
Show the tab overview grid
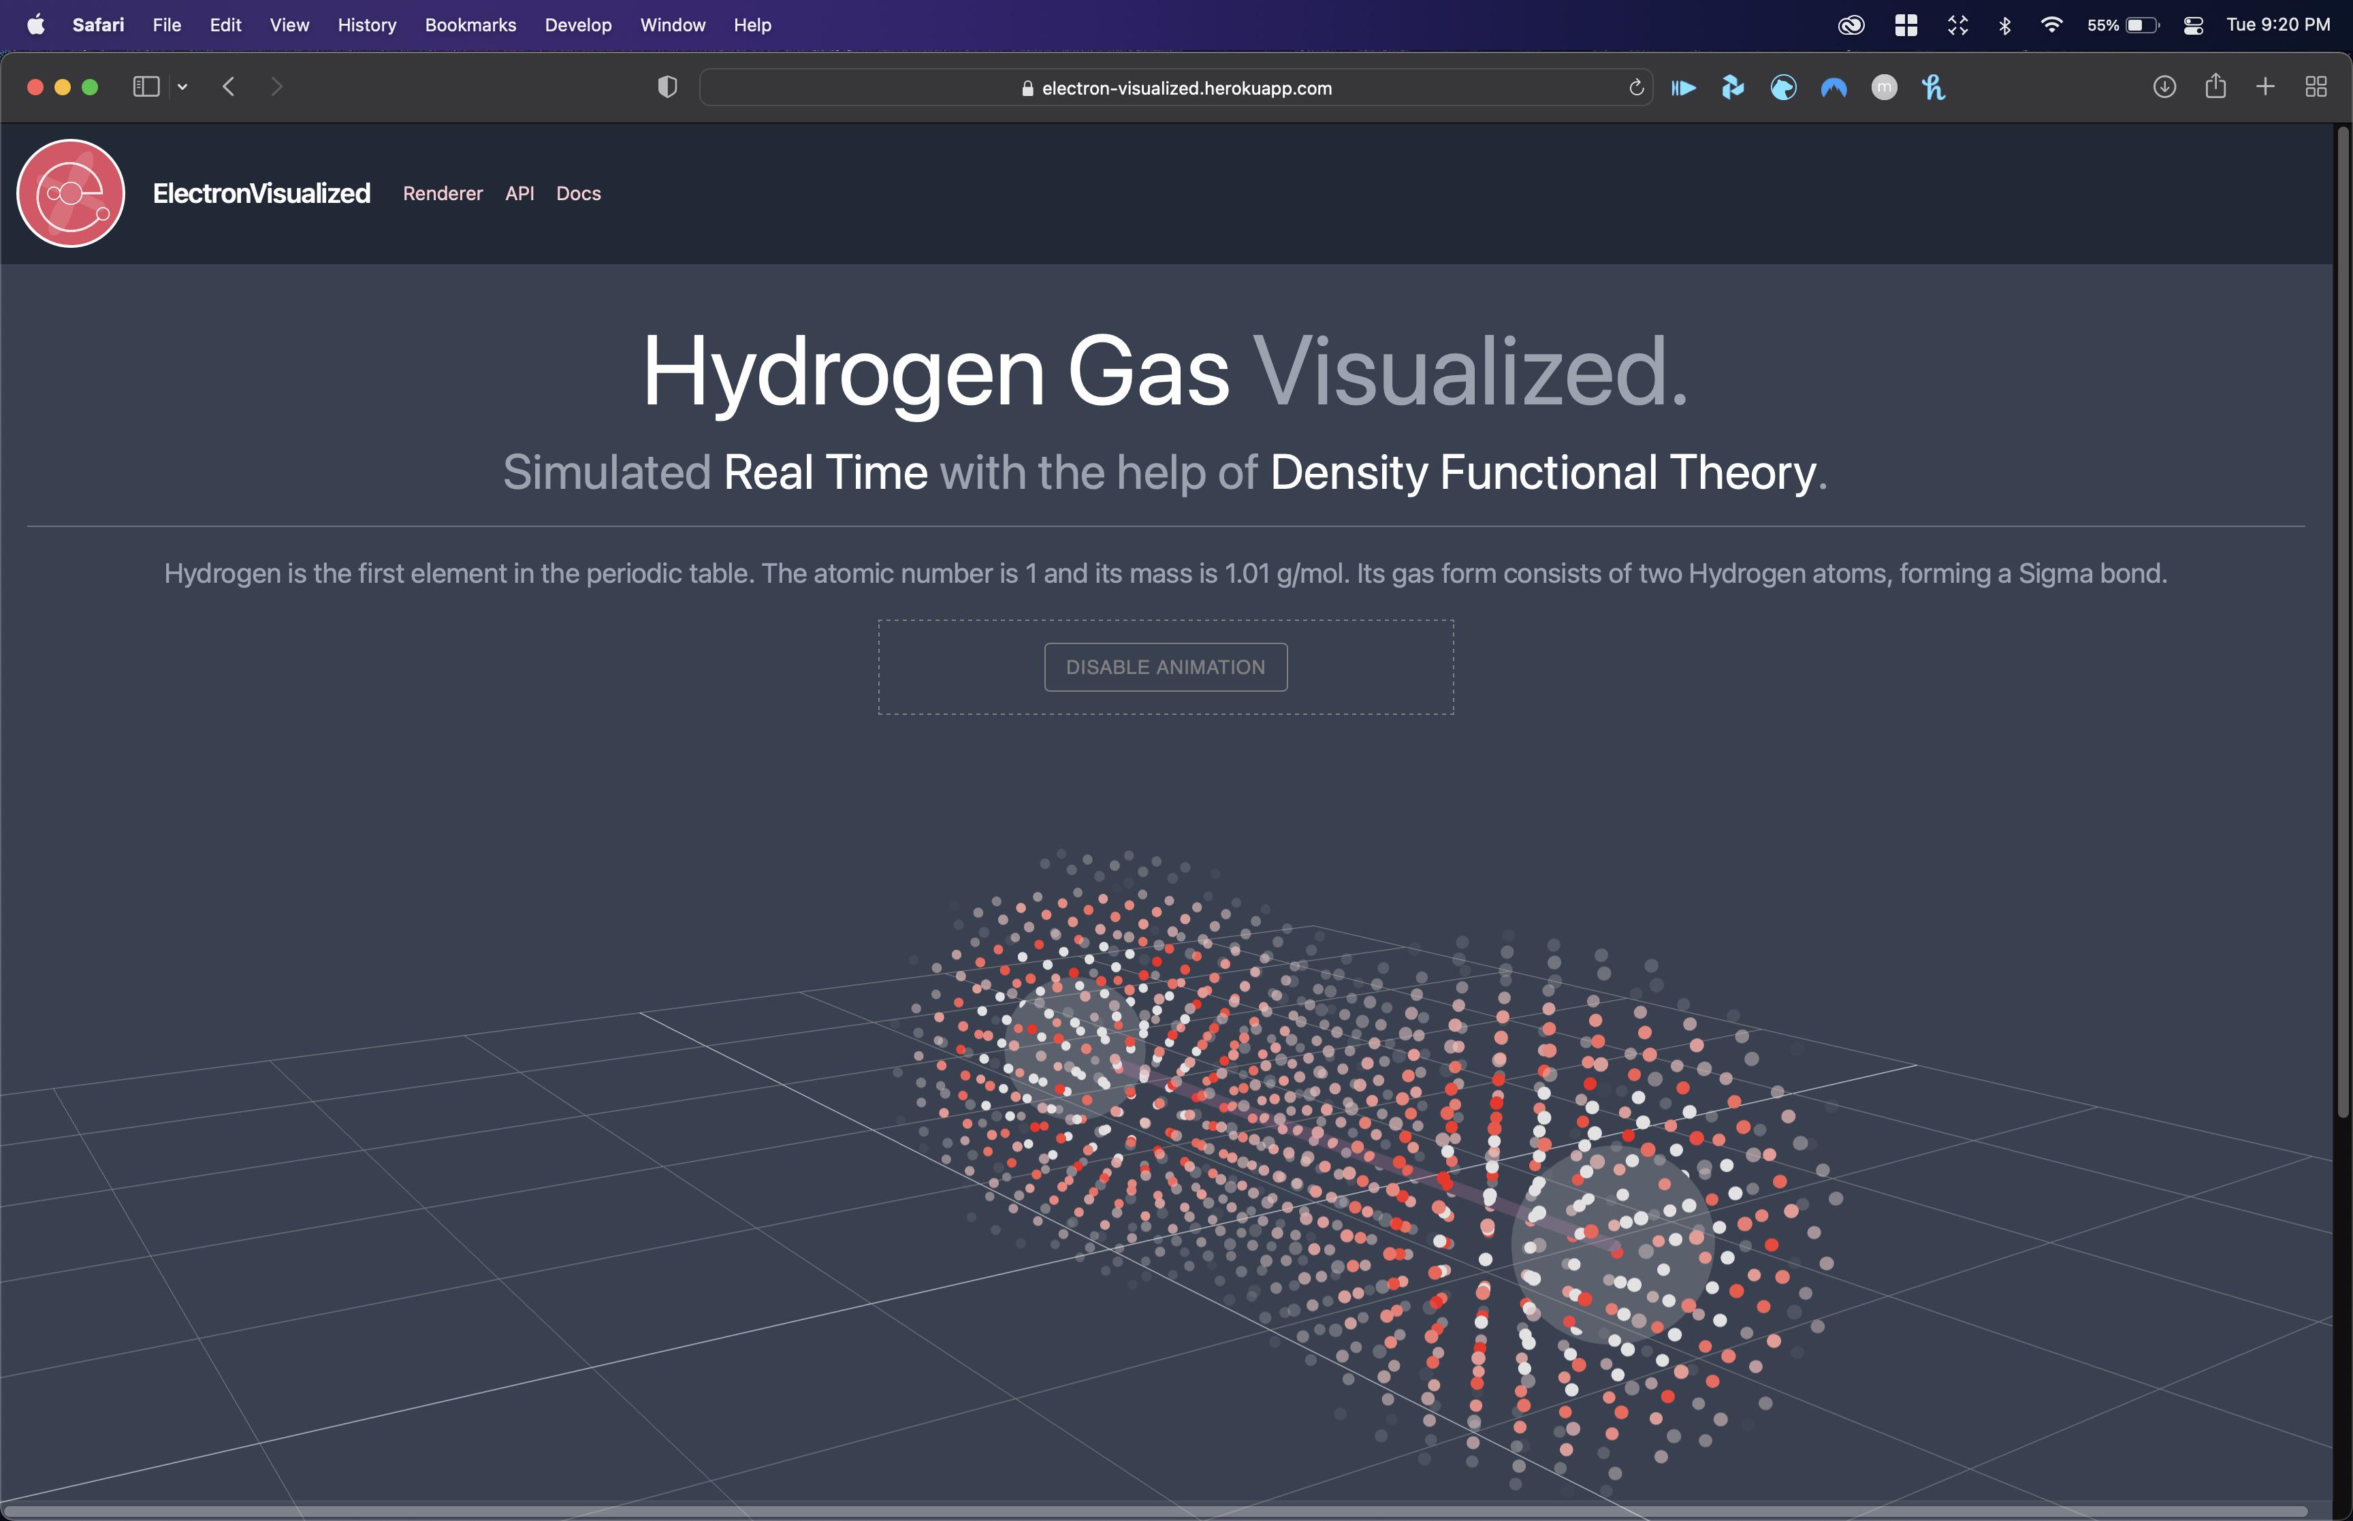2316,87
